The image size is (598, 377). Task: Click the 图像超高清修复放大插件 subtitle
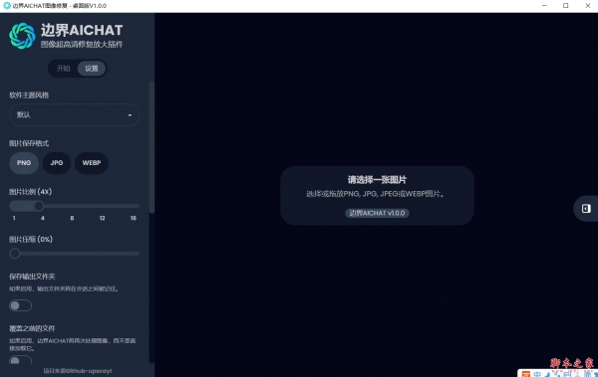tap(82, 44)
